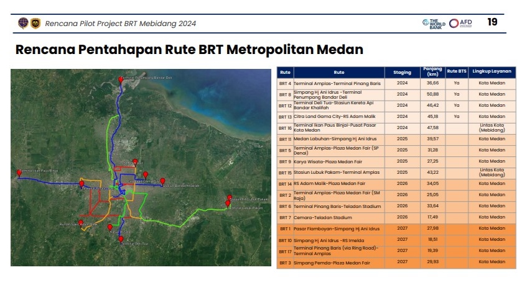Click the Stasiun Bandar Khalifah map pin
Viewport: 522px width, 293px height.
pyautogui.click(x=162, y=181)
